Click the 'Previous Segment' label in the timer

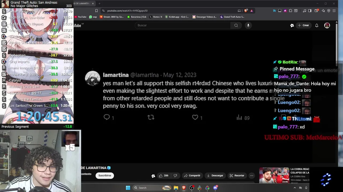click(x=15, y=127)
